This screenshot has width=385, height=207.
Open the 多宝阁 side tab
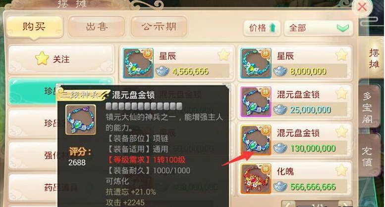[x=368, y=107]
